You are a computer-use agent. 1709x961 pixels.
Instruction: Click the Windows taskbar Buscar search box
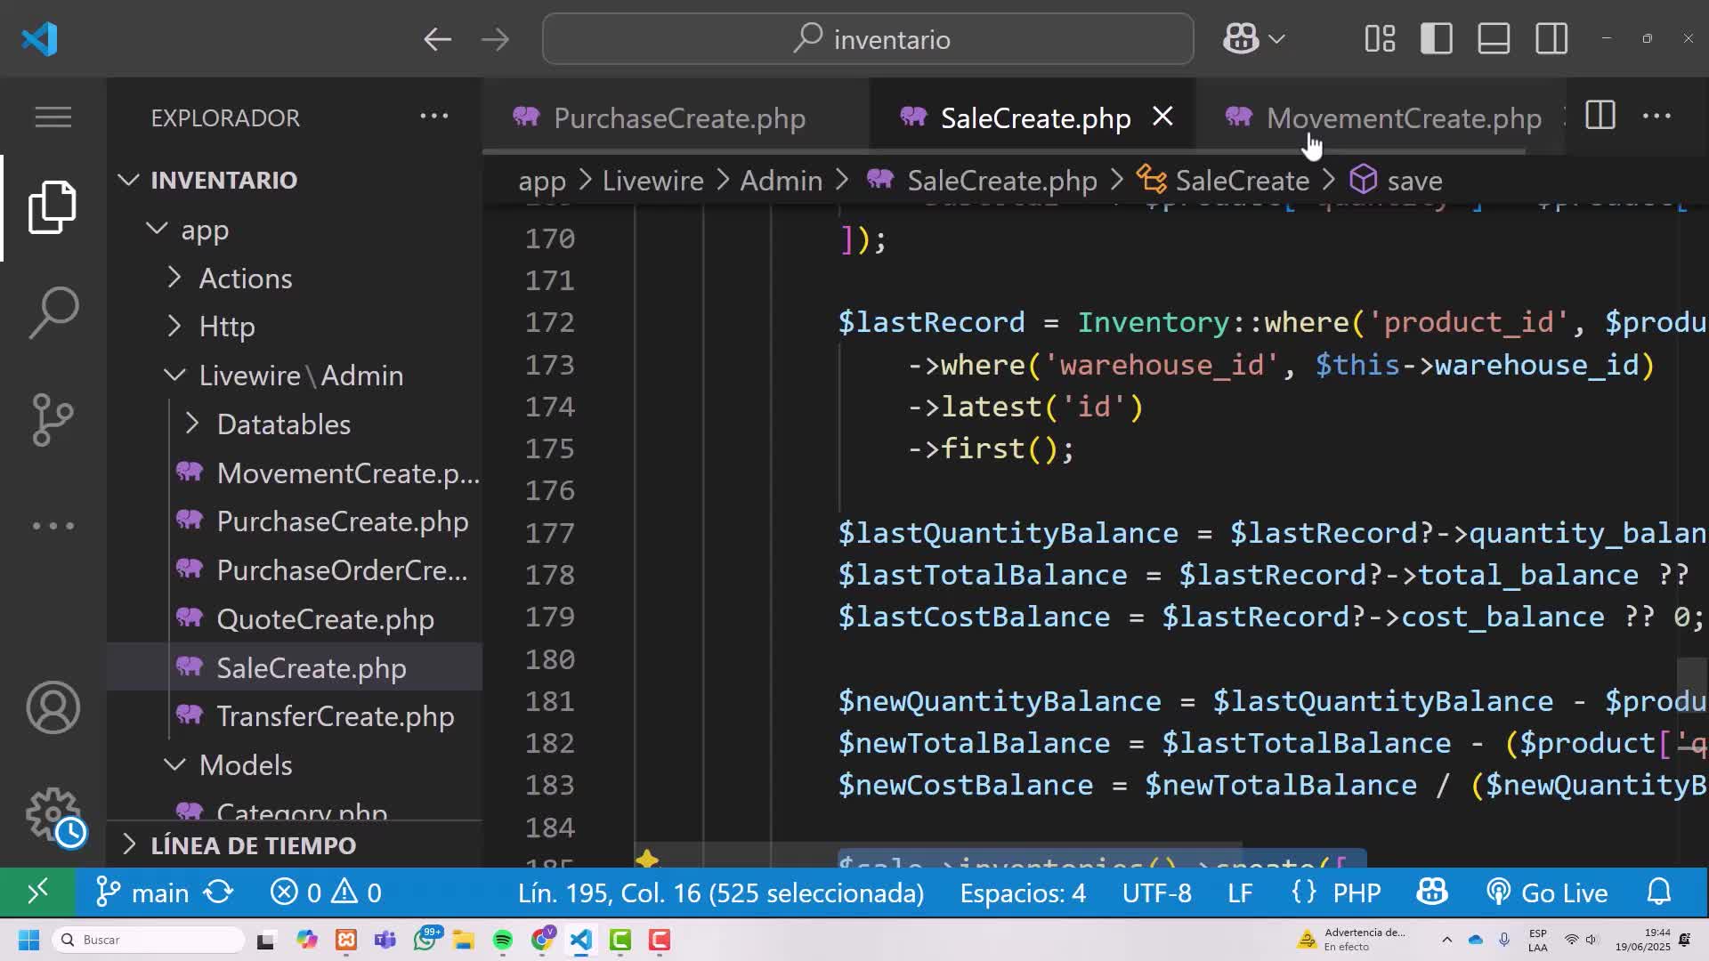coord(150,940)
